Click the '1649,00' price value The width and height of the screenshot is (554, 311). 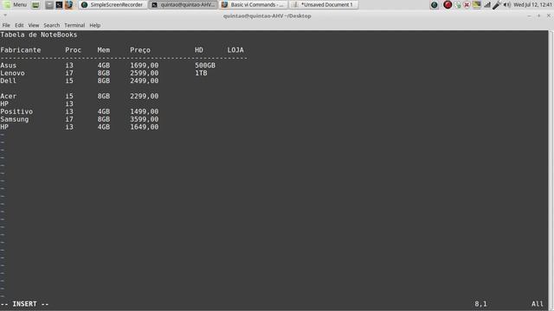(x=145, y=127)
